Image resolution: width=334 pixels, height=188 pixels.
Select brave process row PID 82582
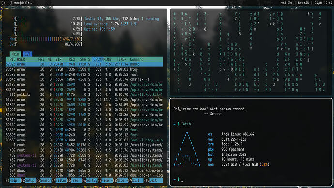84,125
